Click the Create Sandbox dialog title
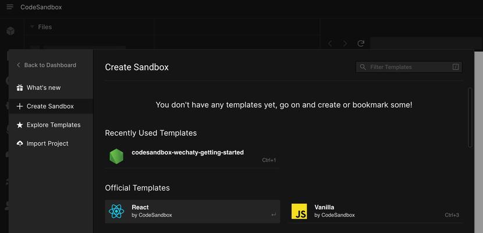The height and width of the screenshot is (233, 483). point(137,67)
